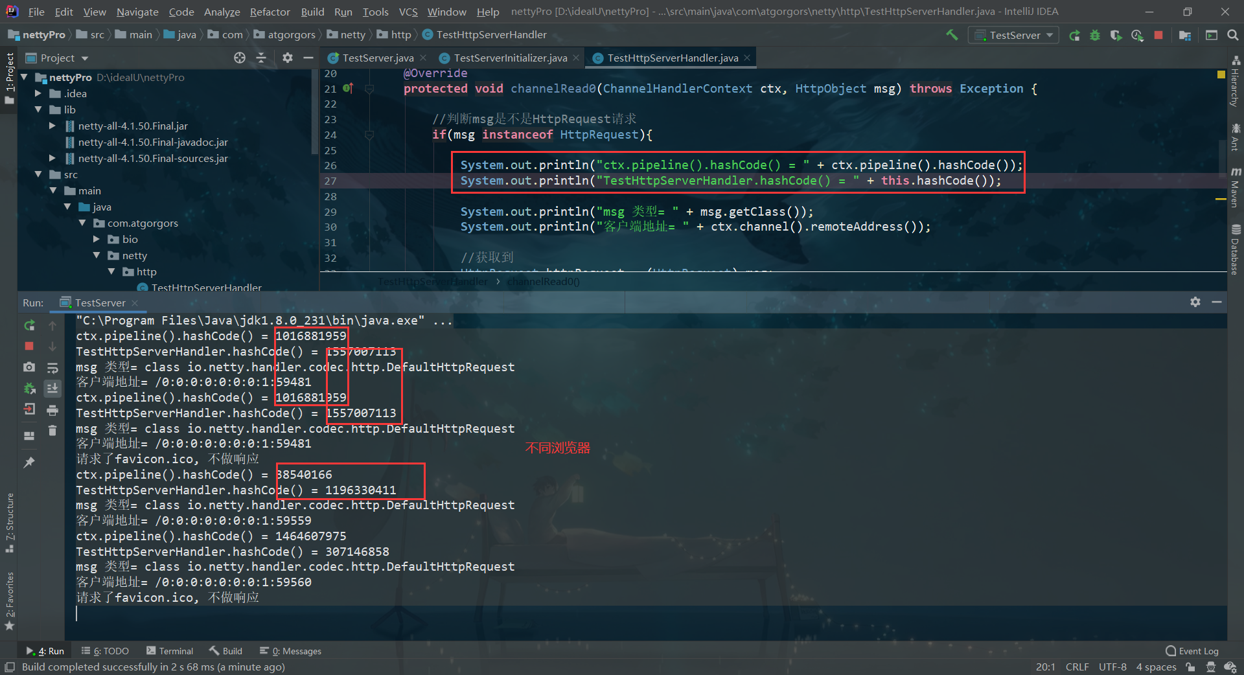
Task: Open the Terminal tool window
Action: coord(170,651)
